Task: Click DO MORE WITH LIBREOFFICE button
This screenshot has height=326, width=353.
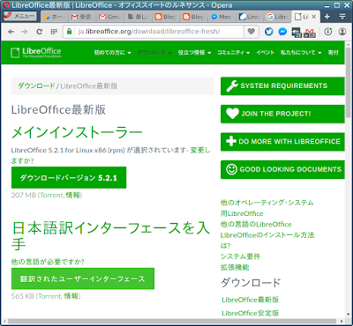Action: 282,142
